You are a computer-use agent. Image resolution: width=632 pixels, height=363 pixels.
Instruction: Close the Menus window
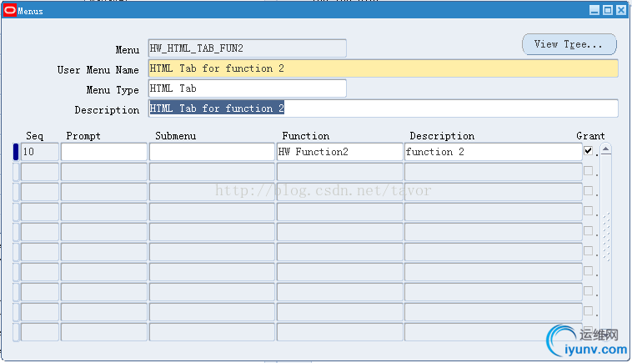[619, 11]
